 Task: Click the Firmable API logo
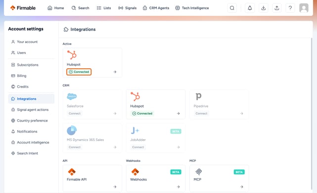click(72, 172)
